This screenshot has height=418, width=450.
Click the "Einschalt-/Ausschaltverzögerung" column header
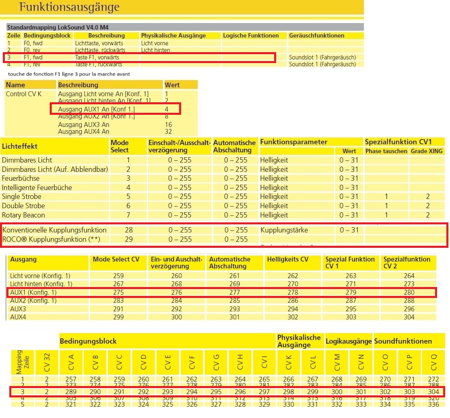tap(180, 146)
